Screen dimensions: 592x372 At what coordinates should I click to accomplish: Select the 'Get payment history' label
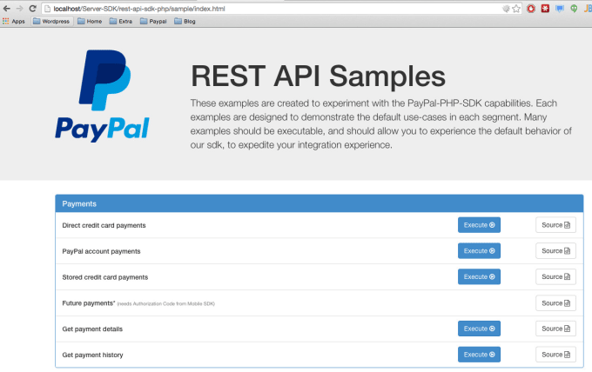(92, 355)
